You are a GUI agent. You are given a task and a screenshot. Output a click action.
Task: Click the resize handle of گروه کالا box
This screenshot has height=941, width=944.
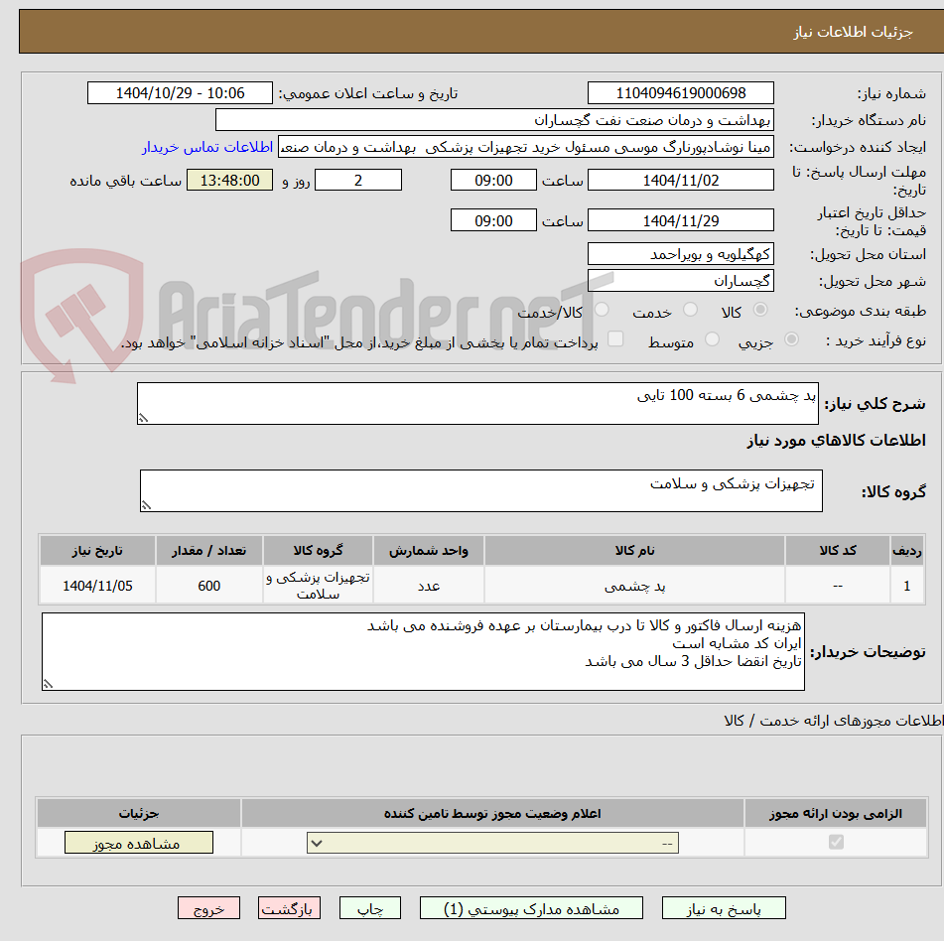[x=146, y=505]
